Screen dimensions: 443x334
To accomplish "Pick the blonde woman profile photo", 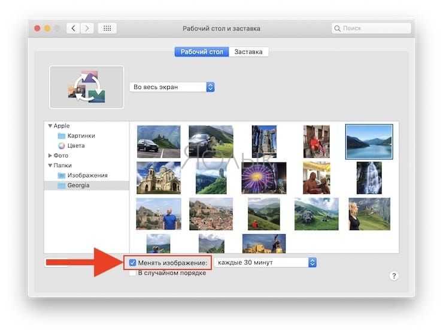I will [369, 214].
